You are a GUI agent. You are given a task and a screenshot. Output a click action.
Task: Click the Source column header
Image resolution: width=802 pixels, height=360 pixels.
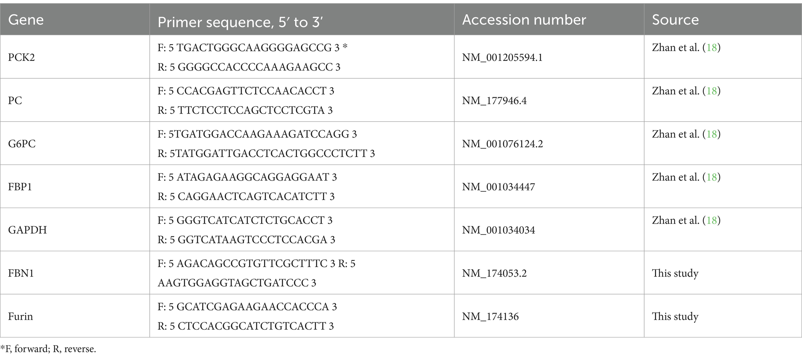coord(675,20)
